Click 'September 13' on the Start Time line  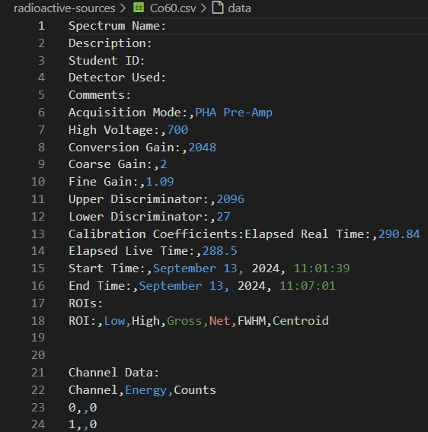195,268
